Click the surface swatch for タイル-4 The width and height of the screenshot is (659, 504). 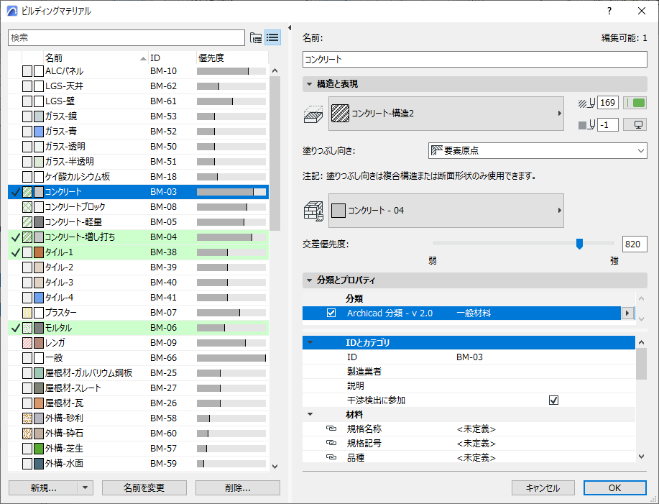[39, 298]
